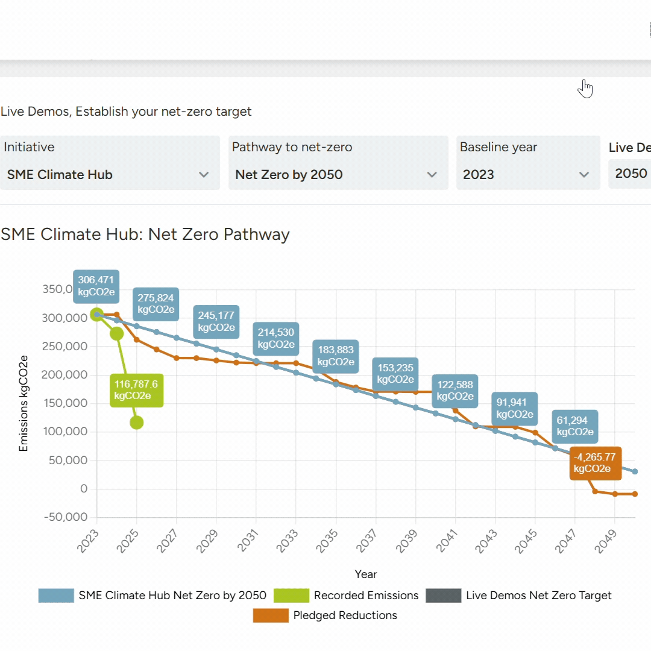
Task: Click the Net Zero by 2050 chevron arrow
Action: pos(432,175)
